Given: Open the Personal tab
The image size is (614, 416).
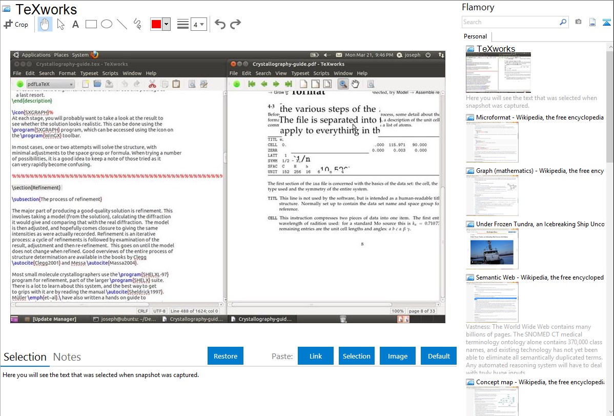Looking at the screenshot, I should point(475,36).
